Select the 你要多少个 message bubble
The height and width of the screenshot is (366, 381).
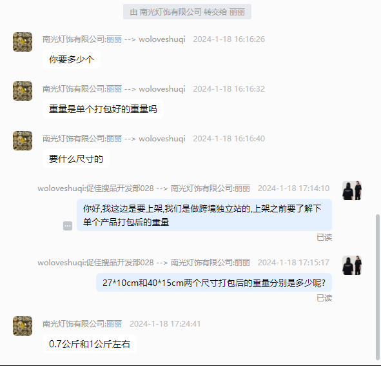pyautogui.click(x=72, y=59)
